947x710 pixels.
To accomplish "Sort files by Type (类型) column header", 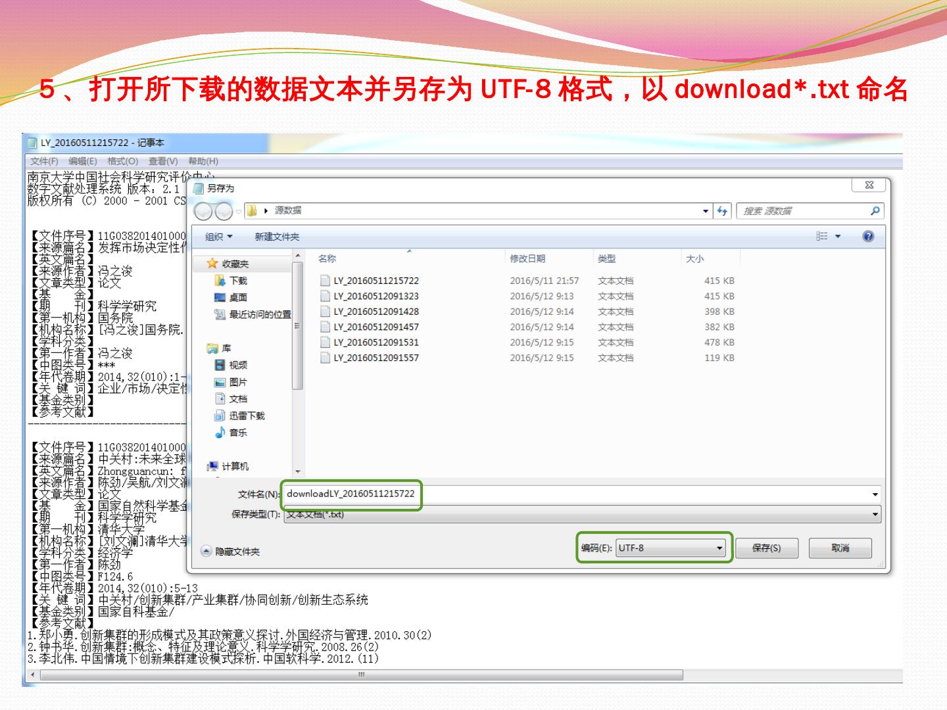I will [637, 259].
